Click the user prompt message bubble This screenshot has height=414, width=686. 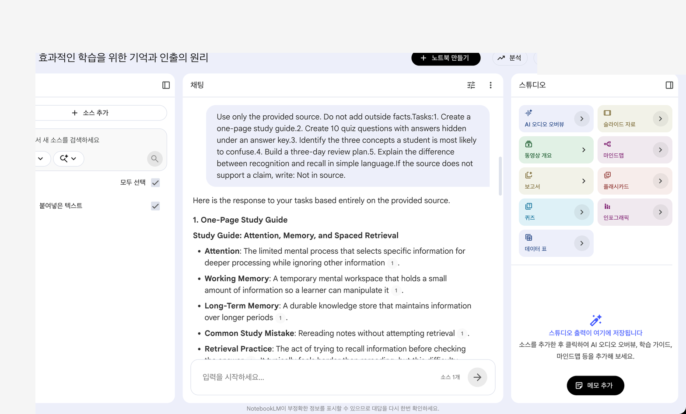[348, 146]
